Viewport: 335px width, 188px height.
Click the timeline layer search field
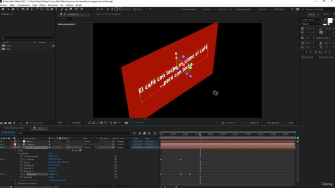click(x=74, y=133)
